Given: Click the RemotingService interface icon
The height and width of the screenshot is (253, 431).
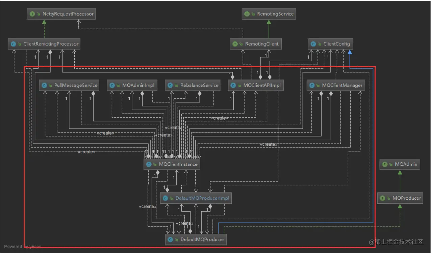Looking at the screenshot, I should (x=247, y=14).
